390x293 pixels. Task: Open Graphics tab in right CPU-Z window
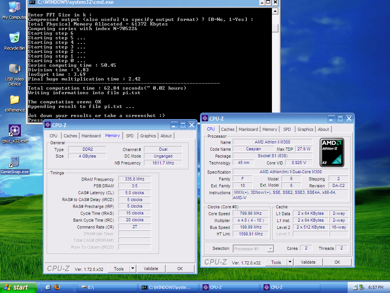(x=305, y=129)
